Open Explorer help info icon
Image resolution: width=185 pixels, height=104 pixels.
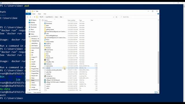point(158,14)
